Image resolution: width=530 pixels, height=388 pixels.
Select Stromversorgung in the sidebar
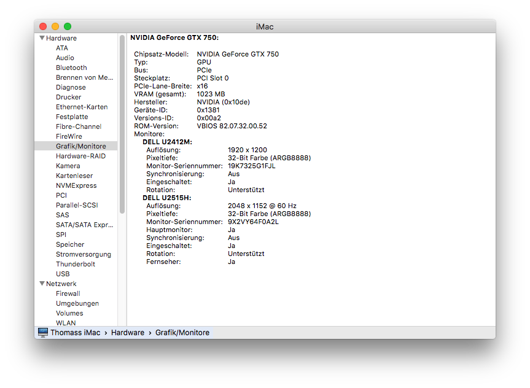pos(84,254)
